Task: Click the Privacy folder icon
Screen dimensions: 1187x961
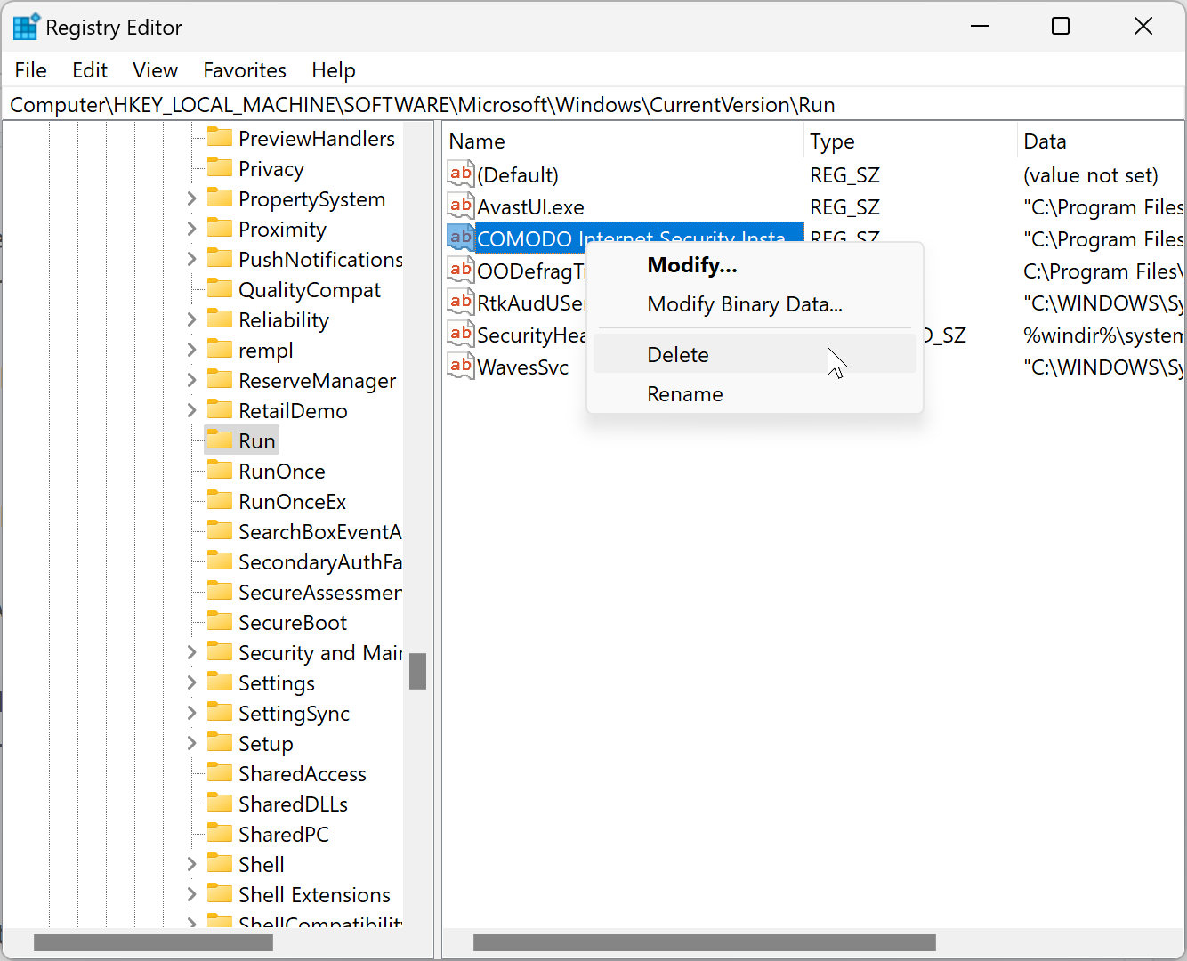Action: [x=220, y=167]
